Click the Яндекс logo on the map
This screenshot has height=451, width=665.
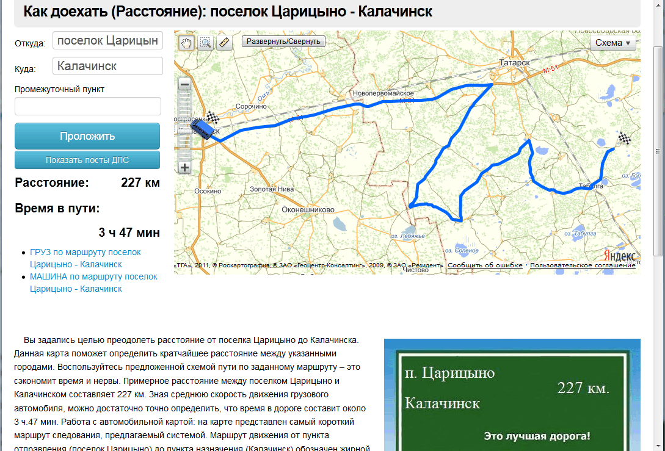point(620,255)
